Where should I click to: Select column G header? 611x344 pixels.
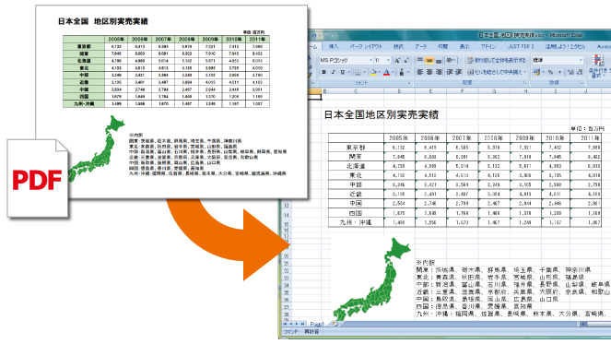pyautogui.click(x=494, y=91)
